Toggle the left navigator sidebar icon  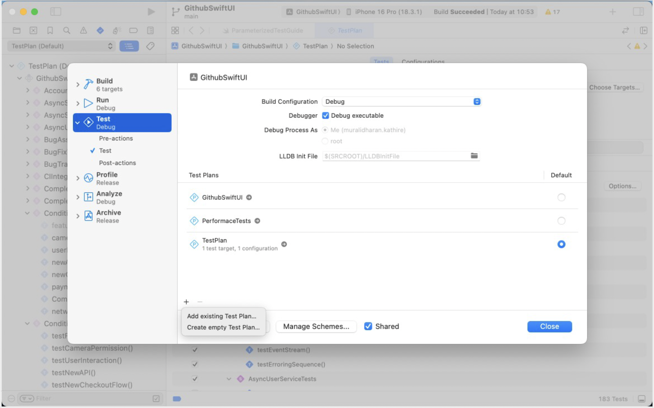point(55,12)
